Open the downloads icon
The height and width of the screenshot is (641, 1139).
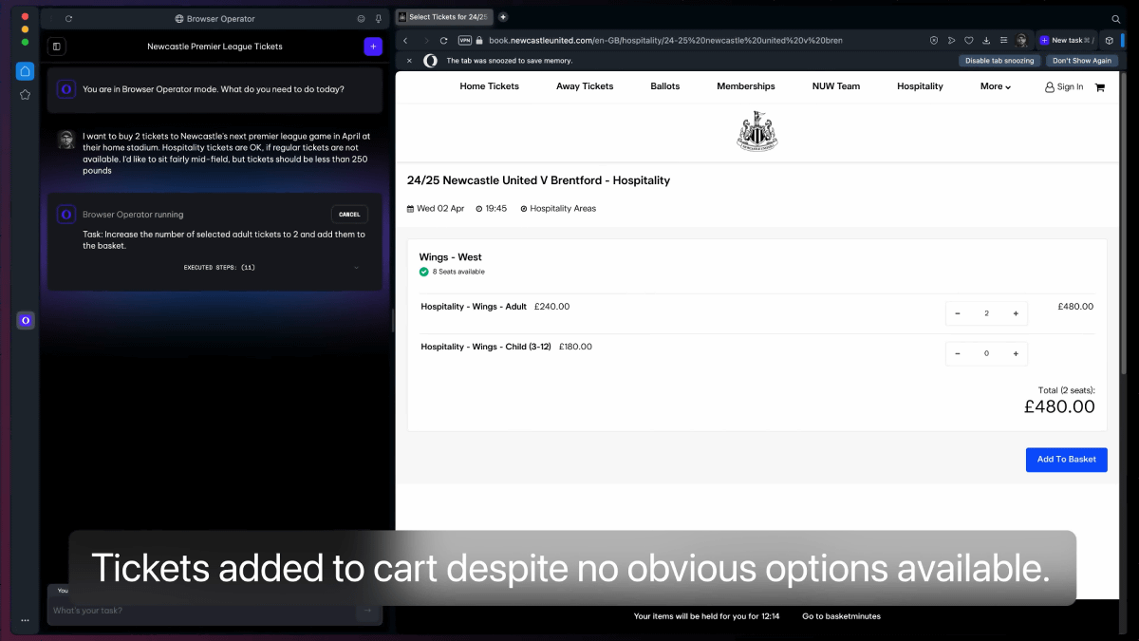986,41
